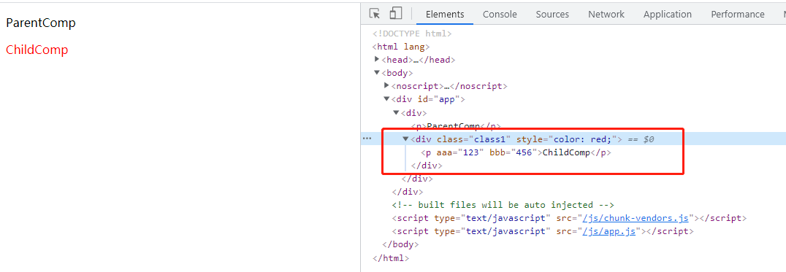786x272 pixels.
Task: Switch to the Console tab
Action: click(x=500, y=15)
